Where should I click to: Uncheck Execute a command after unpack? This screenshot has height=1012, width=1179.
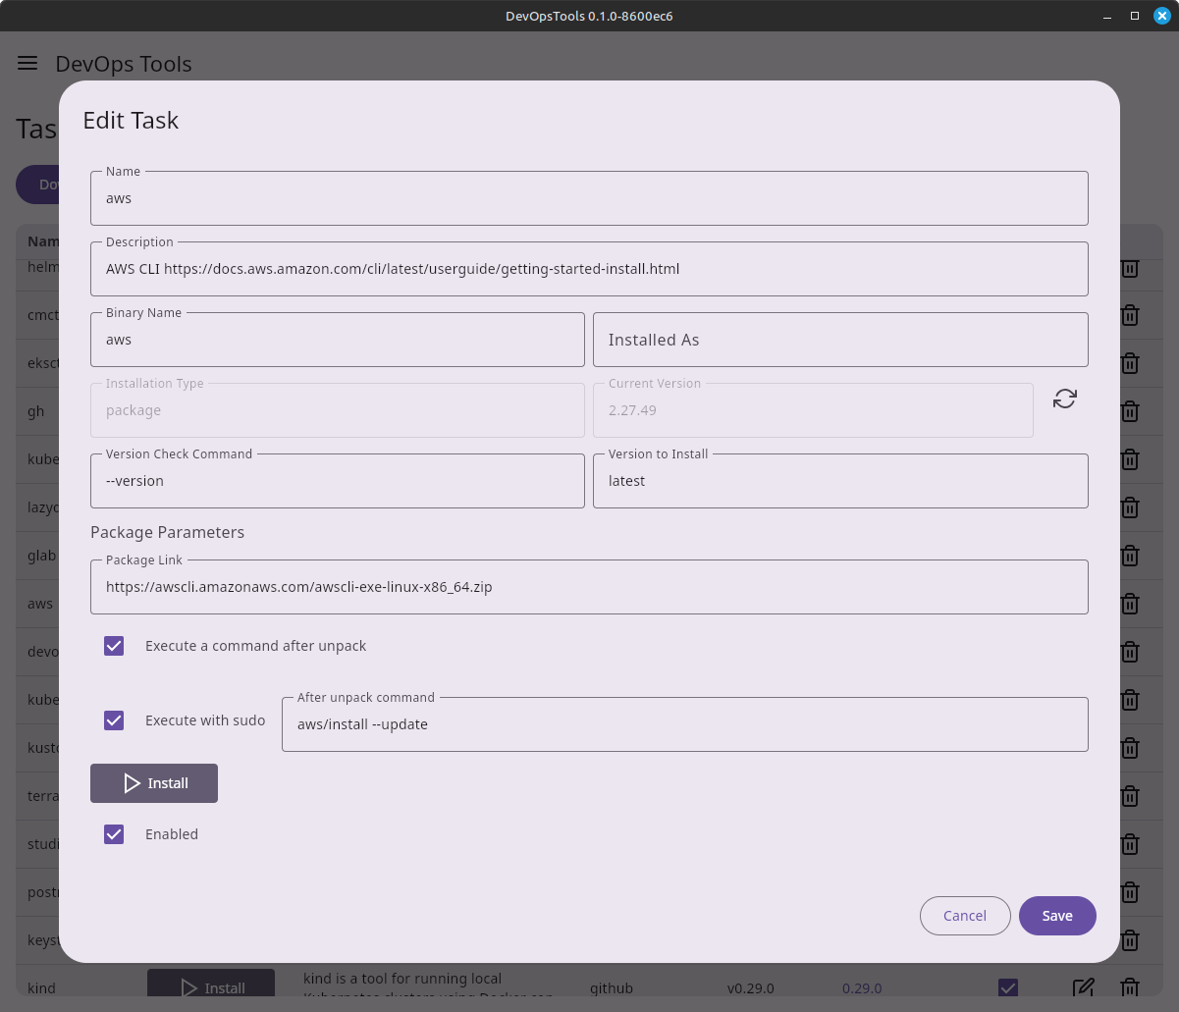(x=114, y=646)
